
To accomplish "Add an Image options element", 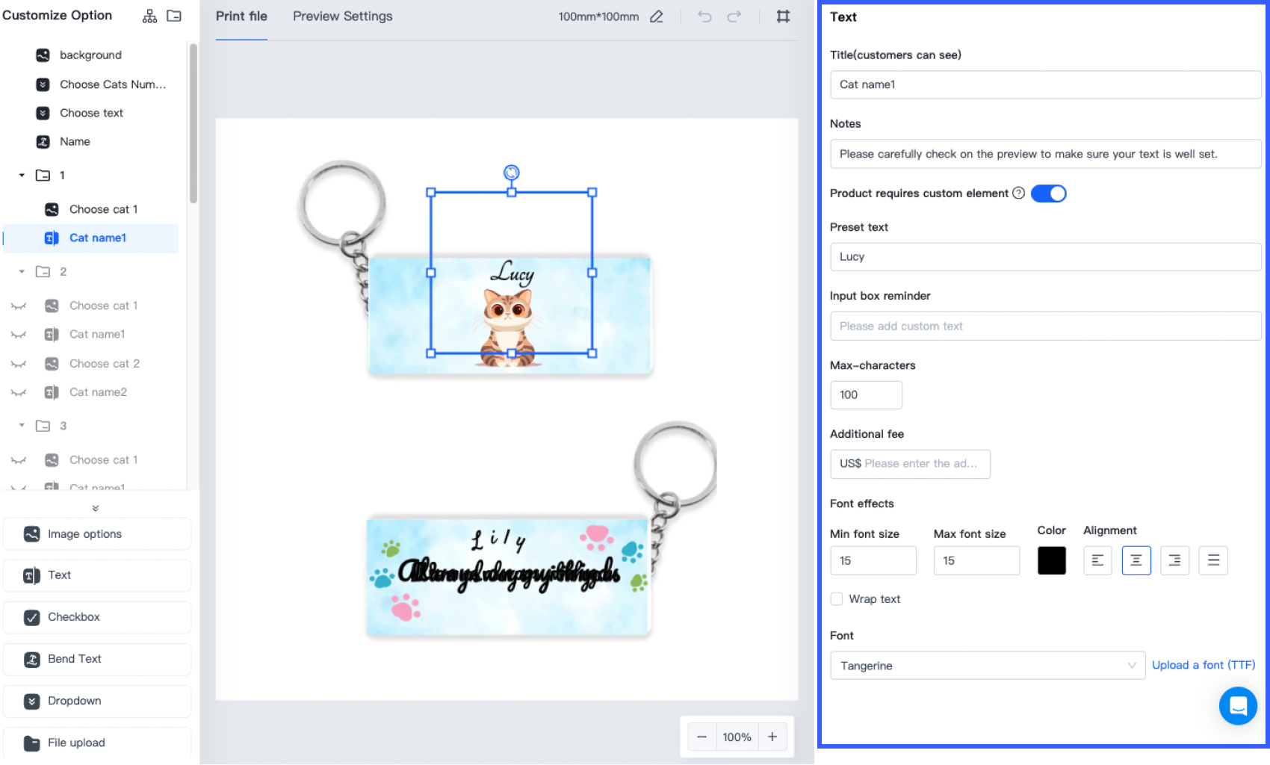I will [x=97, y=534].
